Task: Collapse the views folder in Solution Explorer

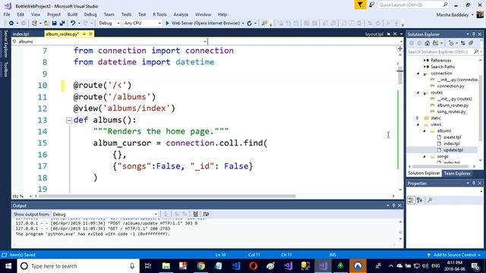Action: click(418, 124)
